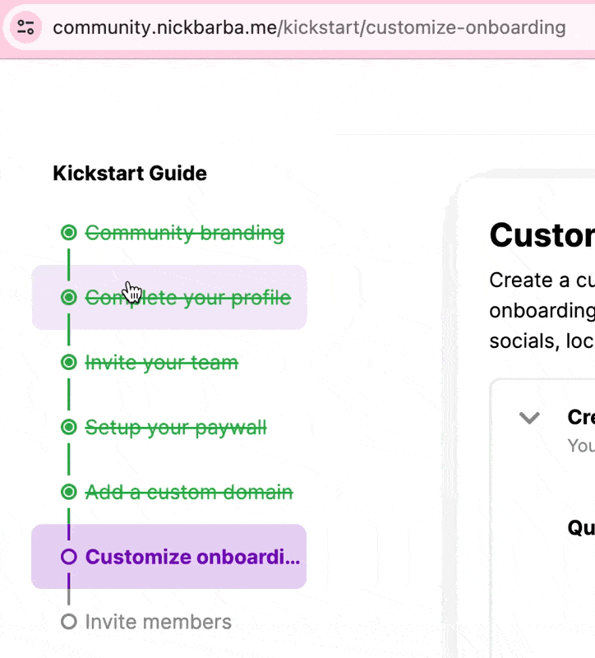This screenshot has width=595, height=658.
Task: Collapse the section using the chevron arrow
Action: (529, 418)
